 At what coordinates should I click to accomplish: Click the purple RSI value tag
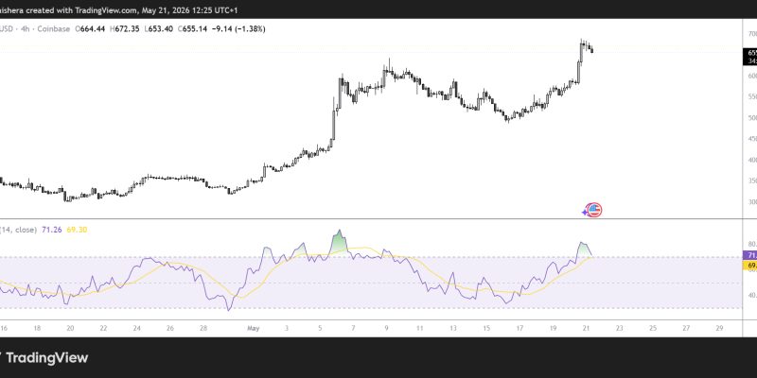[x=749, y=255]
